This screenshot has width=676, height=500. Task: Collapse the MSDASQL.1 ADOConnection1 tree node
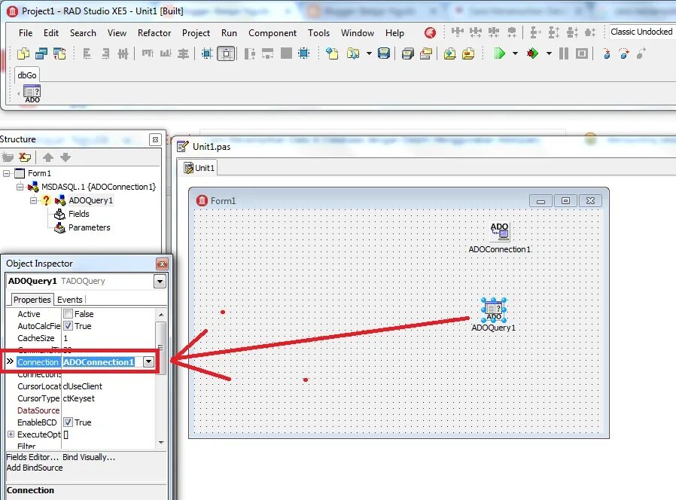(20, 187)
